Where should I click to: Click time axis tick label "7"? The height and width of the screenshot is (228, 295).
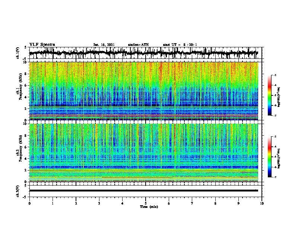click(192, 203)
